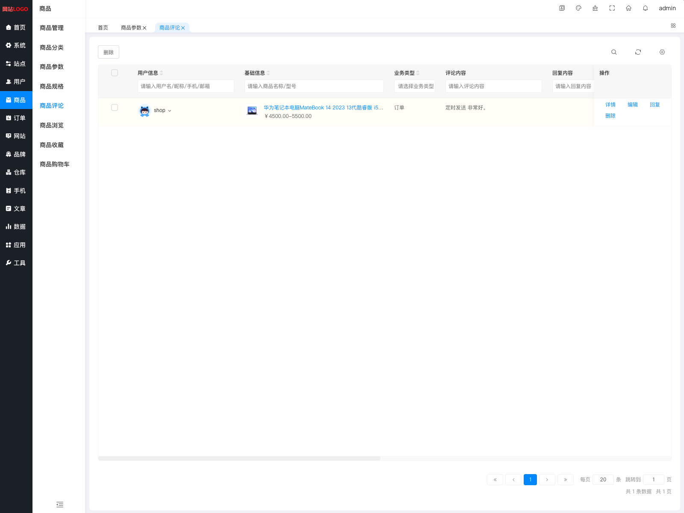The image size is (684, 513).
Task: Click the notification bell icon
Action: (645, 8)
